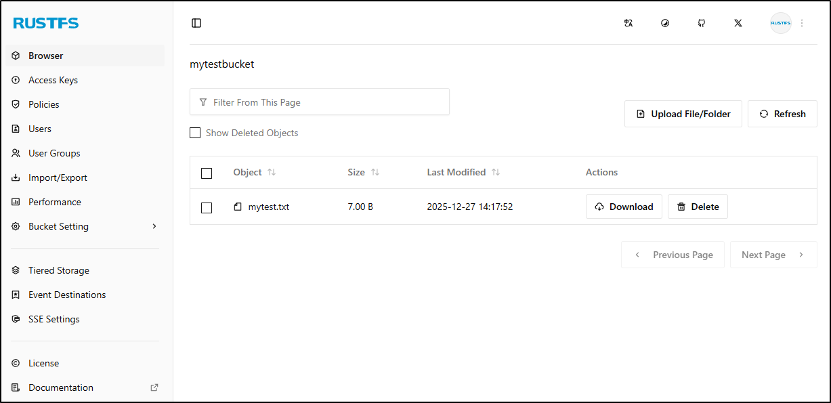The height and width of the screenshot is (403, 831).
Task: Open the X (Twitter) icon link
Action: pos(738,23)
